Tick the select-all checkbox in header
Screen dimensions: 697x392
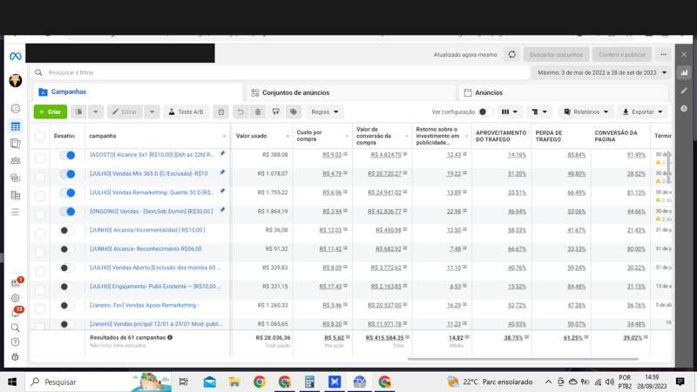pos(40,136)
